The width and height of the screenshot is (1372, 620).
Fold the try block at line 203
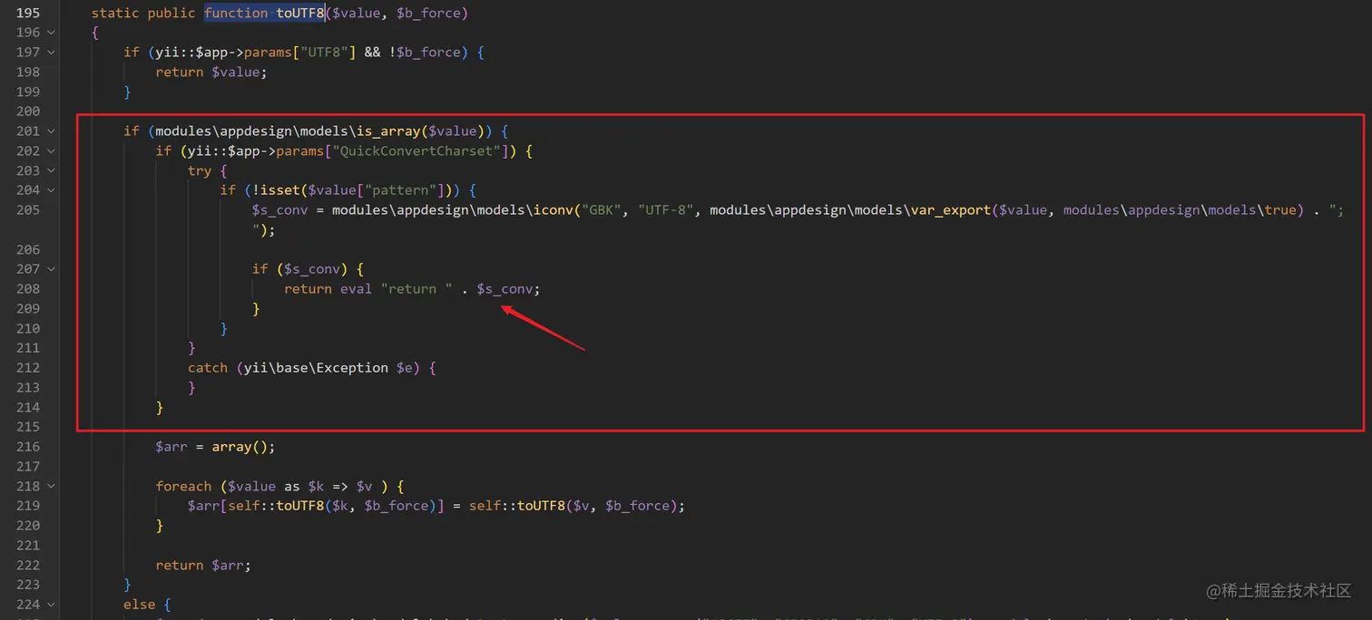pos(51,170)
